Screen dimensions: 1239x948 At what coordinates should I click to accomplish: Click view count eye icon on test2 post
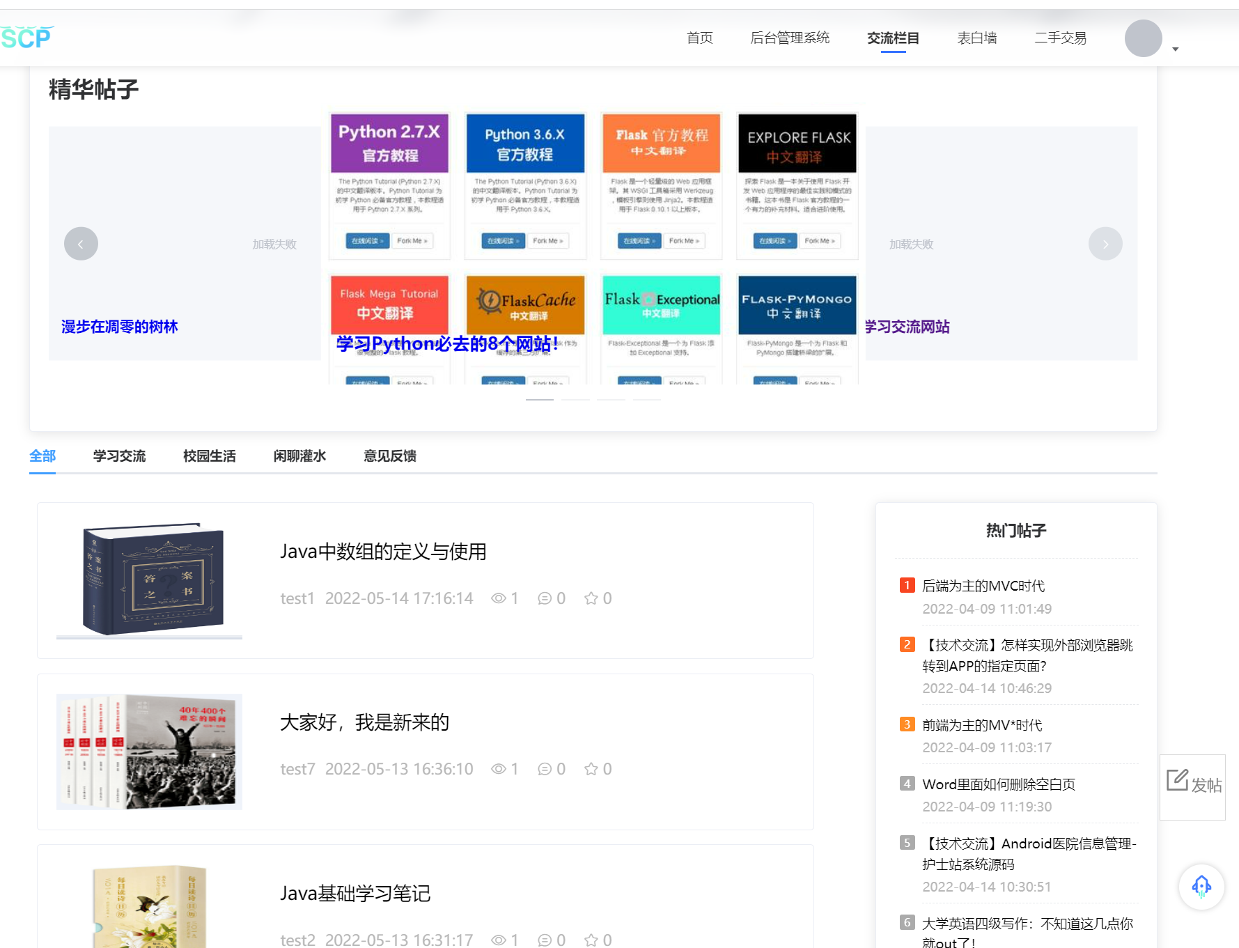tap(498, 940)
